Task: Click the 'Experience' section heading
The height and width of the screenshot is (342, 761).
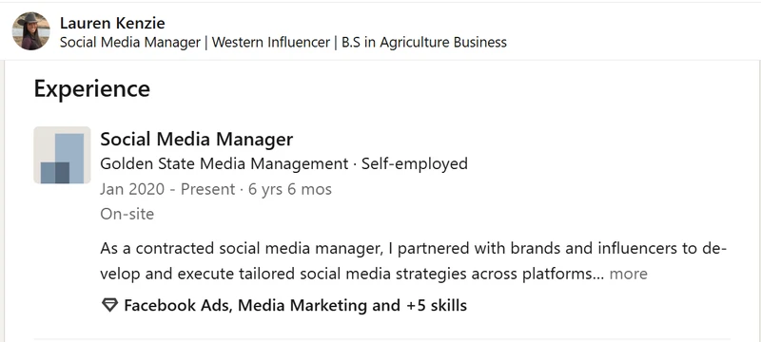Action: 91,88
